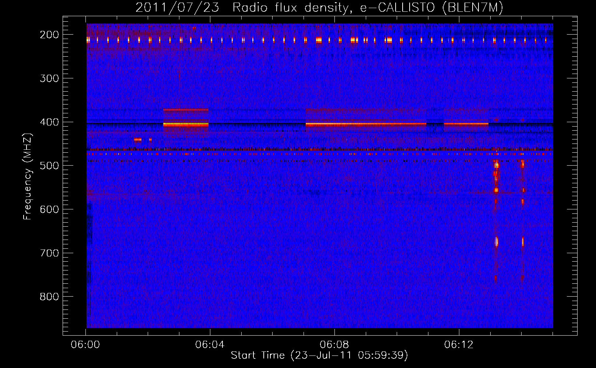Click the long 400 MHz emission band near 06:09
This screenshot has width=596, height=368.
coord(366,124)
